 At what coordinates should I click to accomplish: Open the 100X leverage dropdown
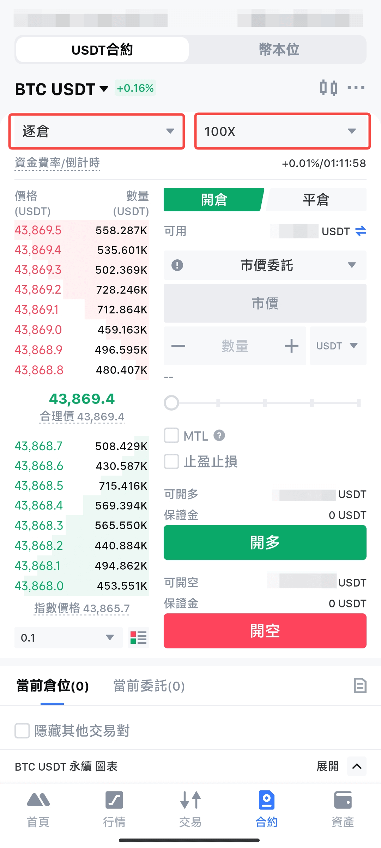click(282, 131)
